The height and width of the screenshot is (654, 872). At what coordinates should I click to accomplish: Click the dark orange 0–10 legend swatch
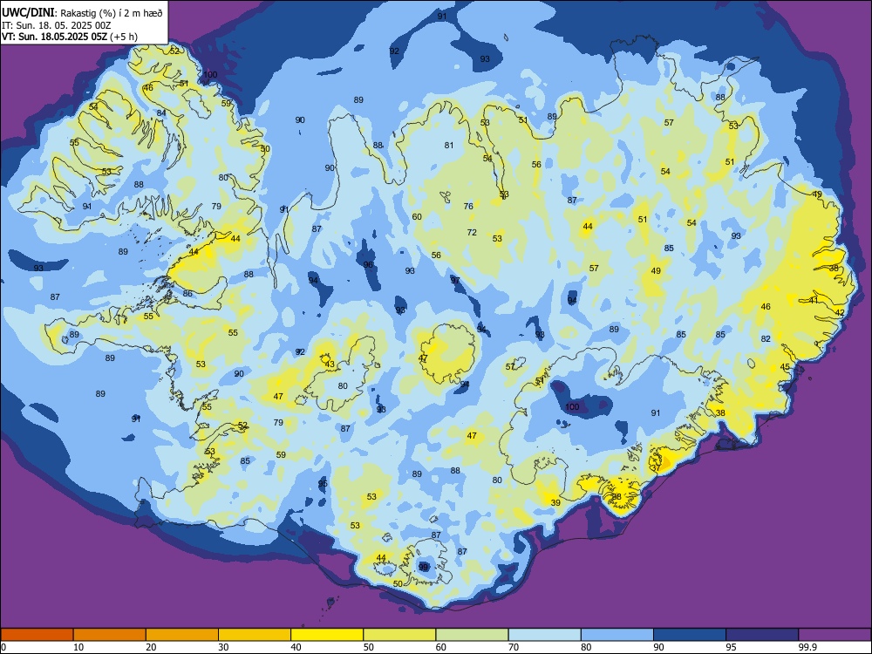pos(37,635)
